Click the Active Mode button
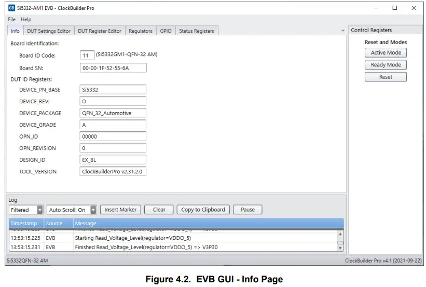 [386, 53]
